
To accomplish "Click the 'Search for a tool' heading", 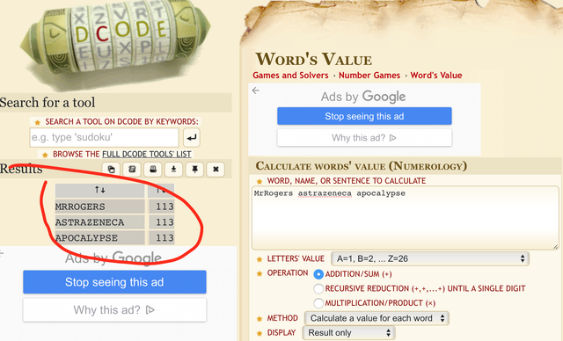I will click(48, 103).
